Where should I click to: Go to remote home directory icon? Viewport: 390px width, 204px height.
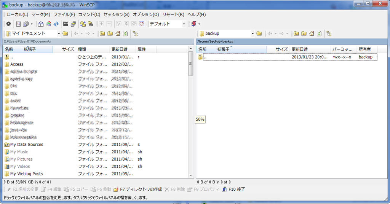(x=312, y=33)
